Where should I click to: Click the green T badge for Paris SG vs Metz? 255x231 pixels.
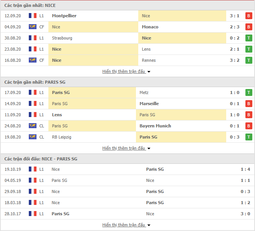click(248, 92)
